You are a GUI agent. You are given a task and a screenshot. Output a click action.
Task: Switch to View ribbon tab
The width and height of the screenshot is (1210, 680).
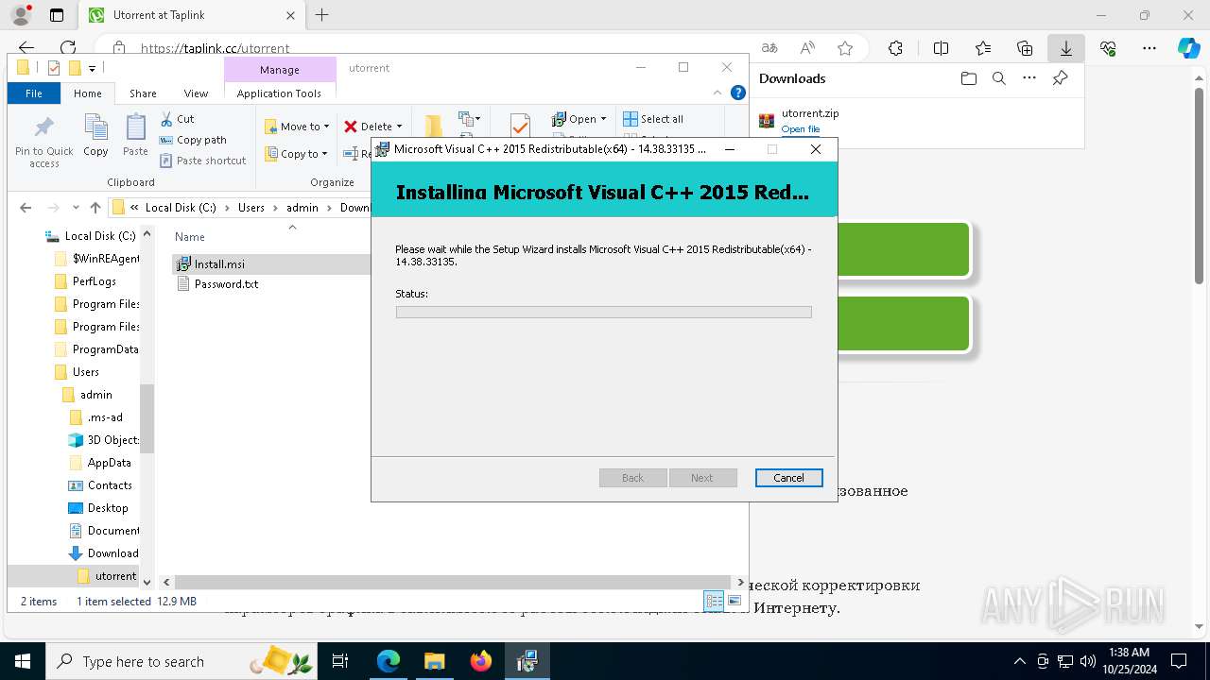pyautogui.click(x=196, y=93)
